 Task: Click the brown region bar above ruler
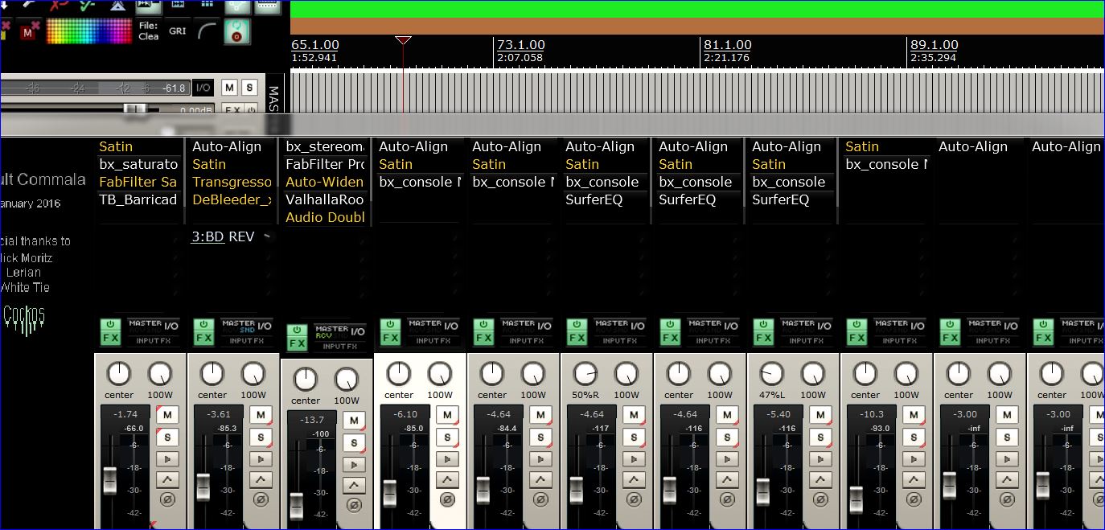click(697, 27)
